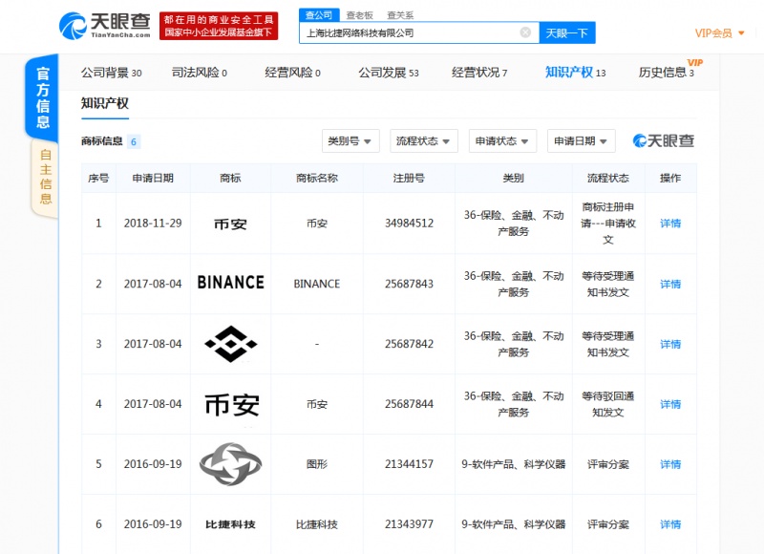This screenshot has height=554, width=764.
Task: Open the Binance diamond logo trademark image
Action: (x=230, y=344)
